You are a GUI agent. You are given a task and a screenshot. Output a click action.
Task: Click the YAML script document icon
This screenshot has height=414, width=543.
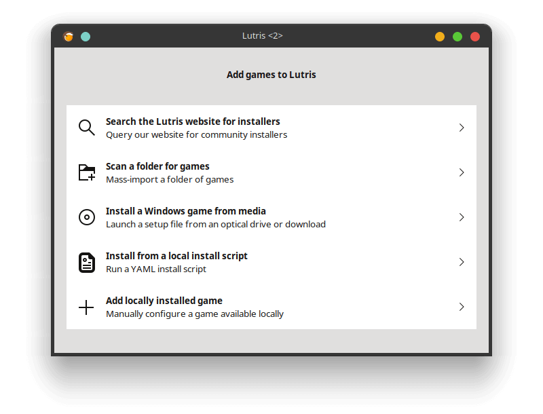[x=87, y=263]
